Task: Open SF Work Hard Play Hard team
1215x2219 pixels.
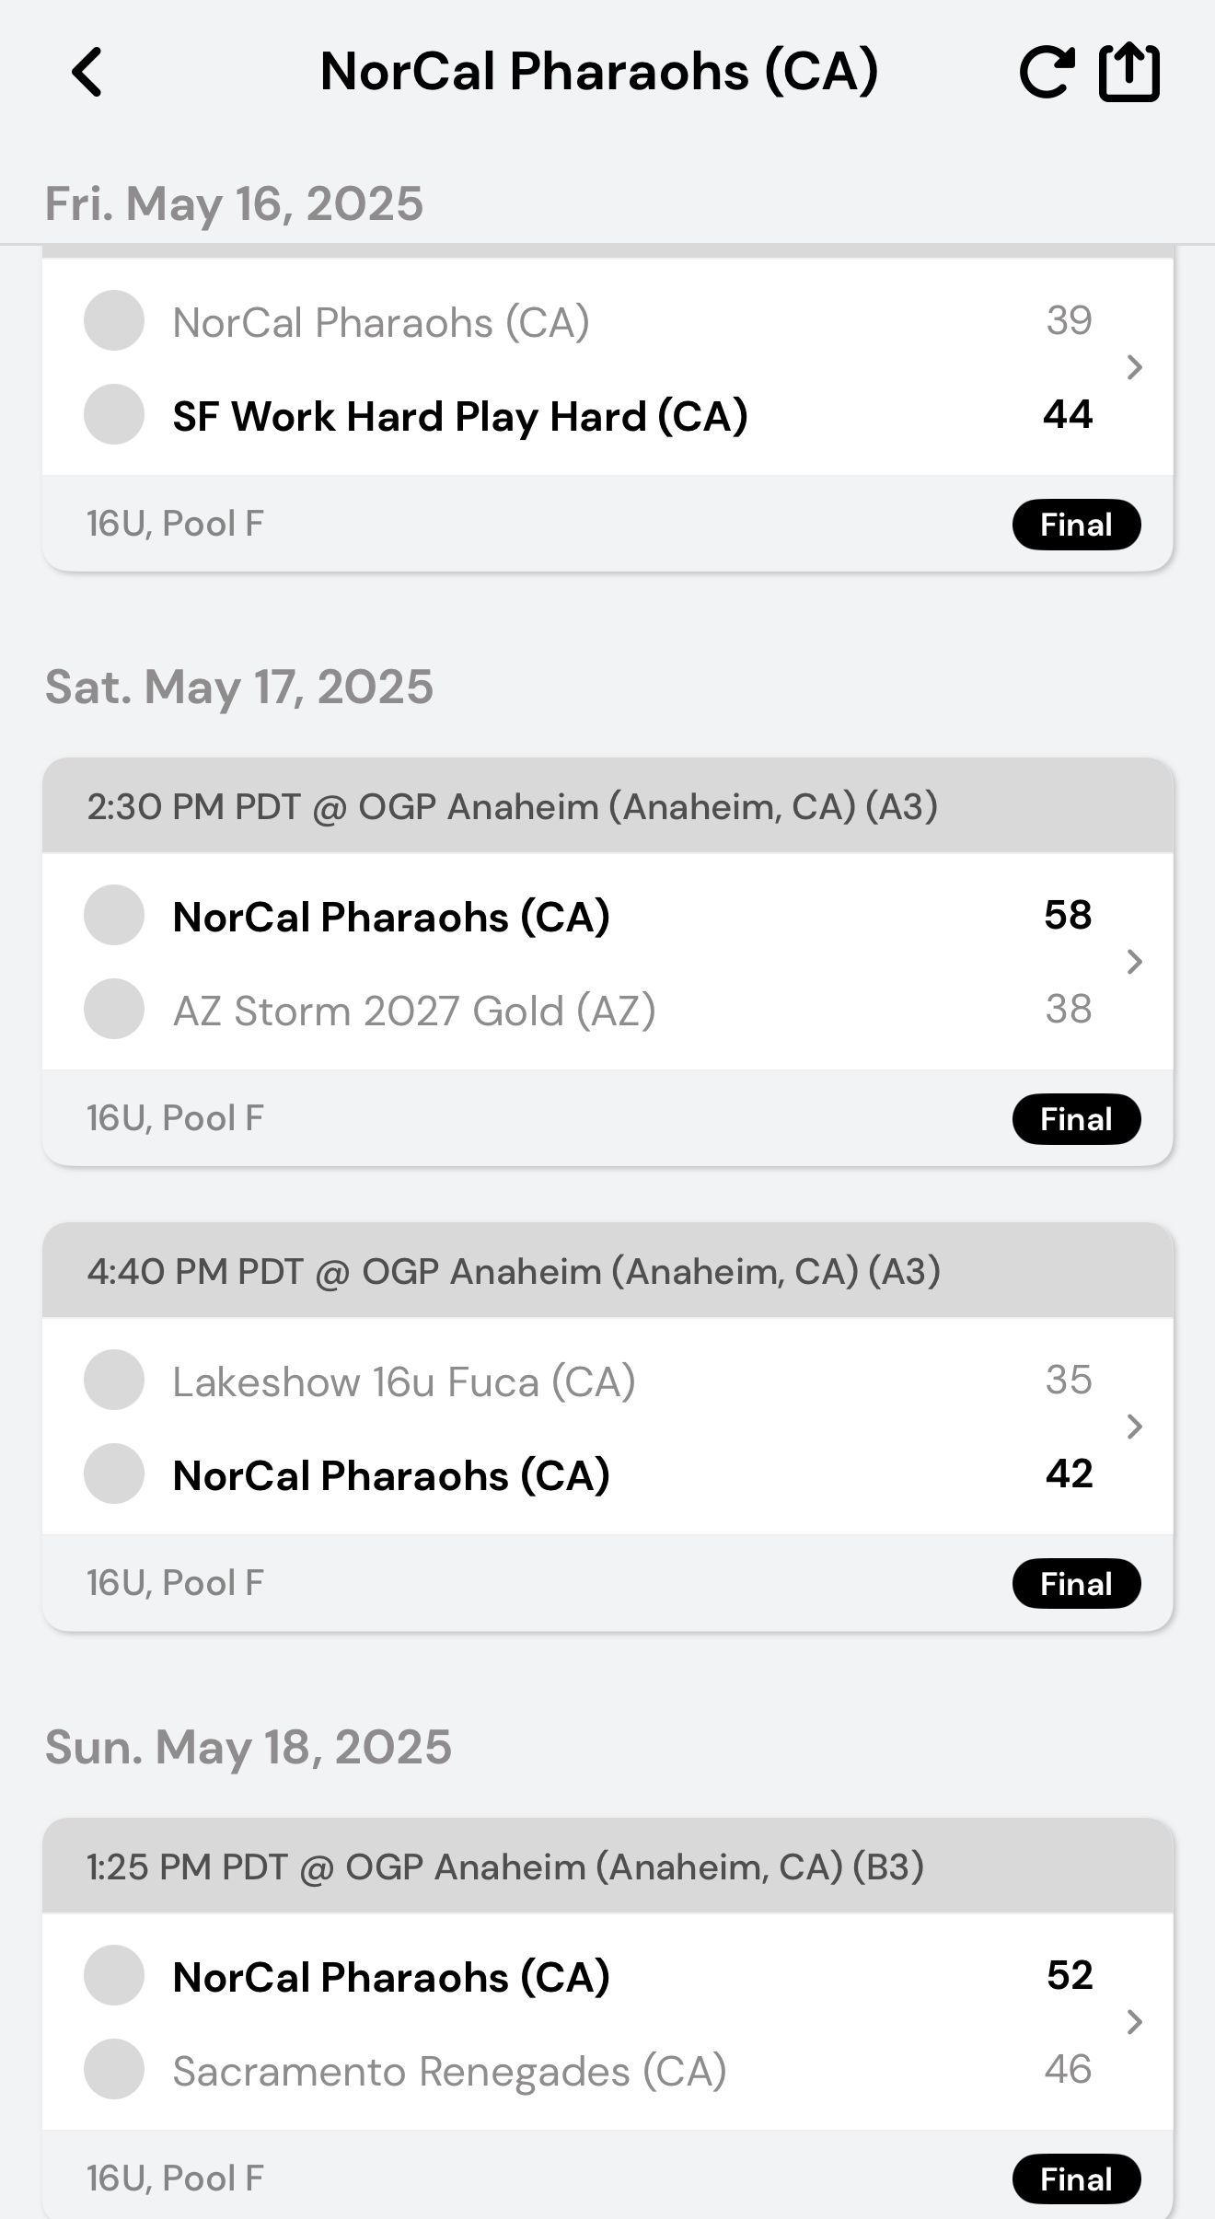Action: pyautogui.click(x=459, y=417)
